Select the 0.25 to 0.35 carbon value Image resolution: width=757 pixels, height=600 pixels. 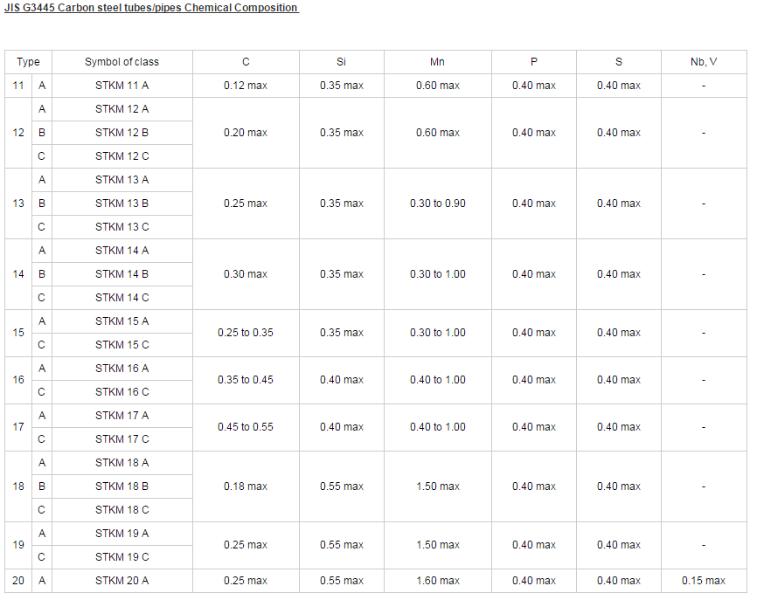point(246,333)
